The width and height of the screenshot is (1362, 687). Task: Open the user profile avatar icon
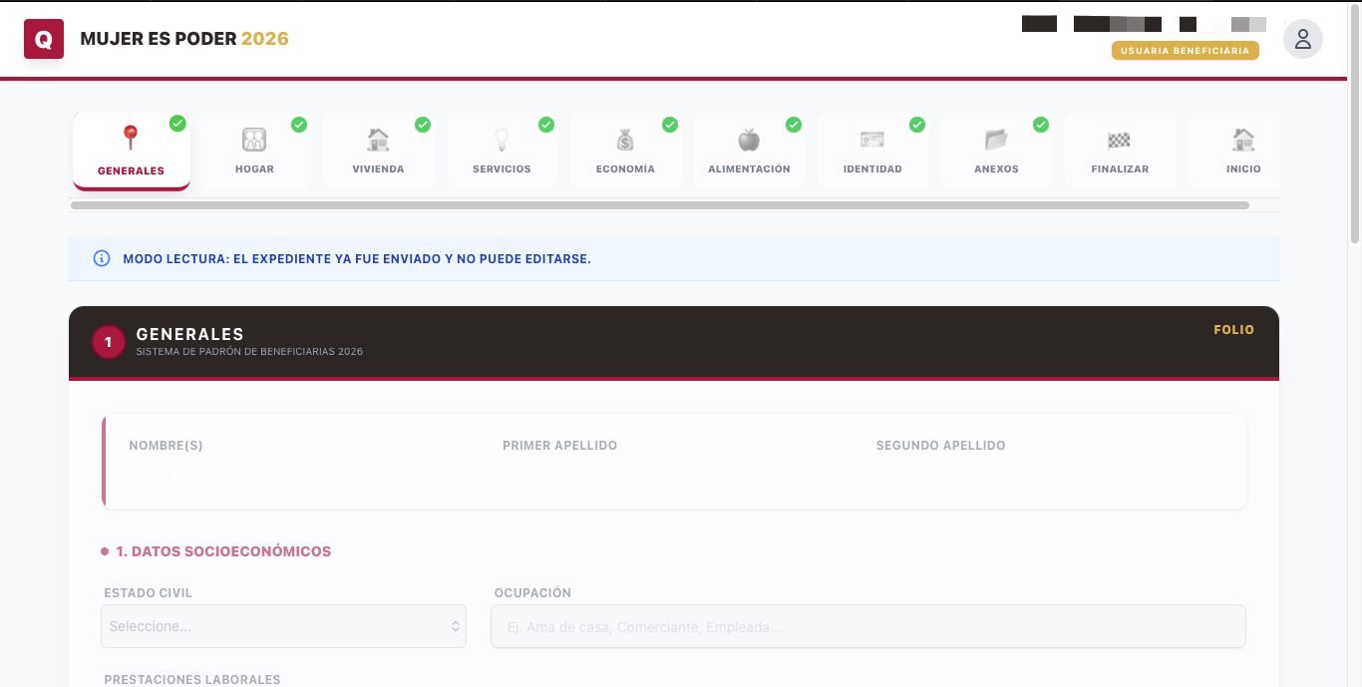pyautogui.click(x=1302, y=39)
